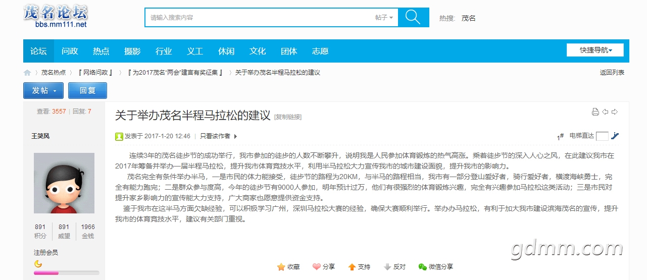Click the user's 威望 stat
Image resolution: width=647 pixels, height=280 pixels.
(64, 232)
